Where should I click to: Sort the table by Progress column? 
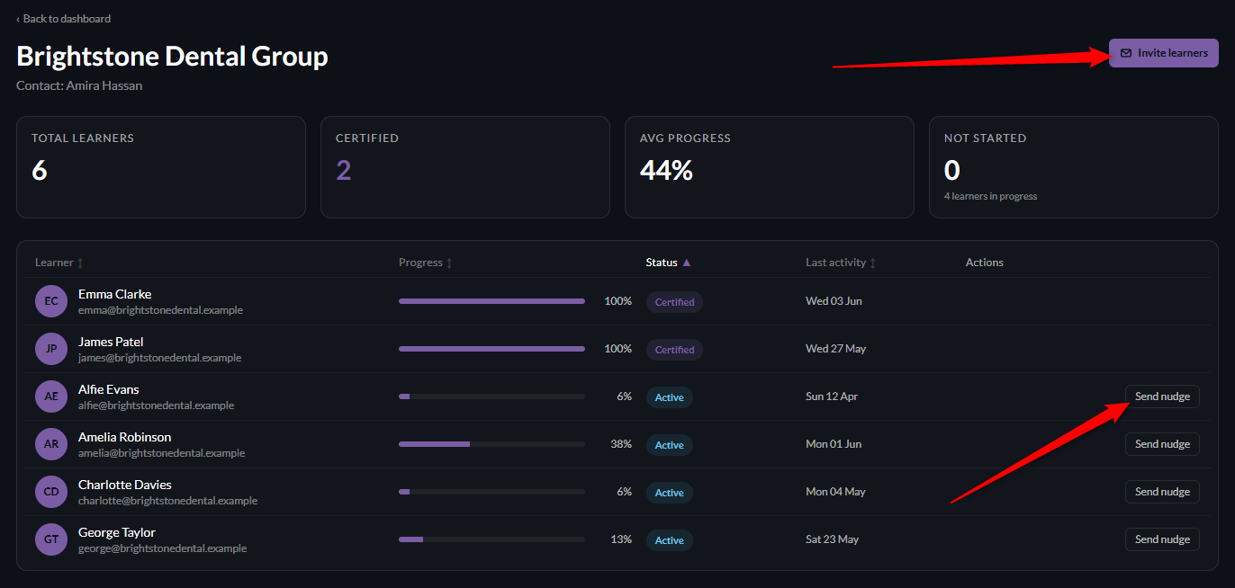tap(426, 263)
